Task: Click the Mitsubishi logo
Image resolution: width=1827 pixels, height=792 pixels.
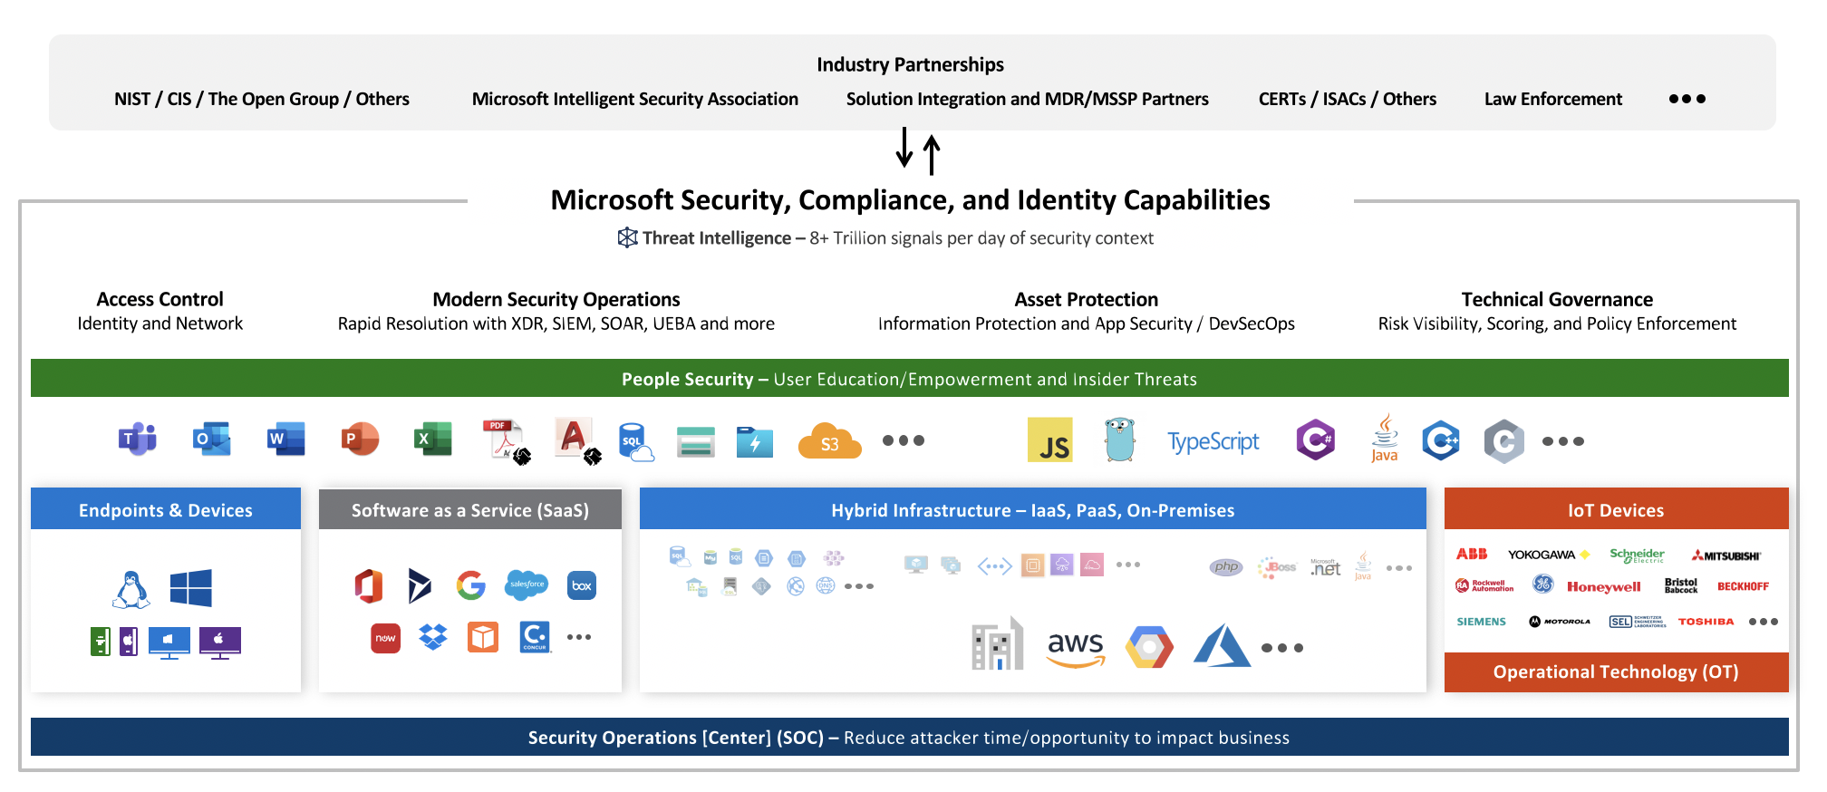Action: tap(1726, 555)
